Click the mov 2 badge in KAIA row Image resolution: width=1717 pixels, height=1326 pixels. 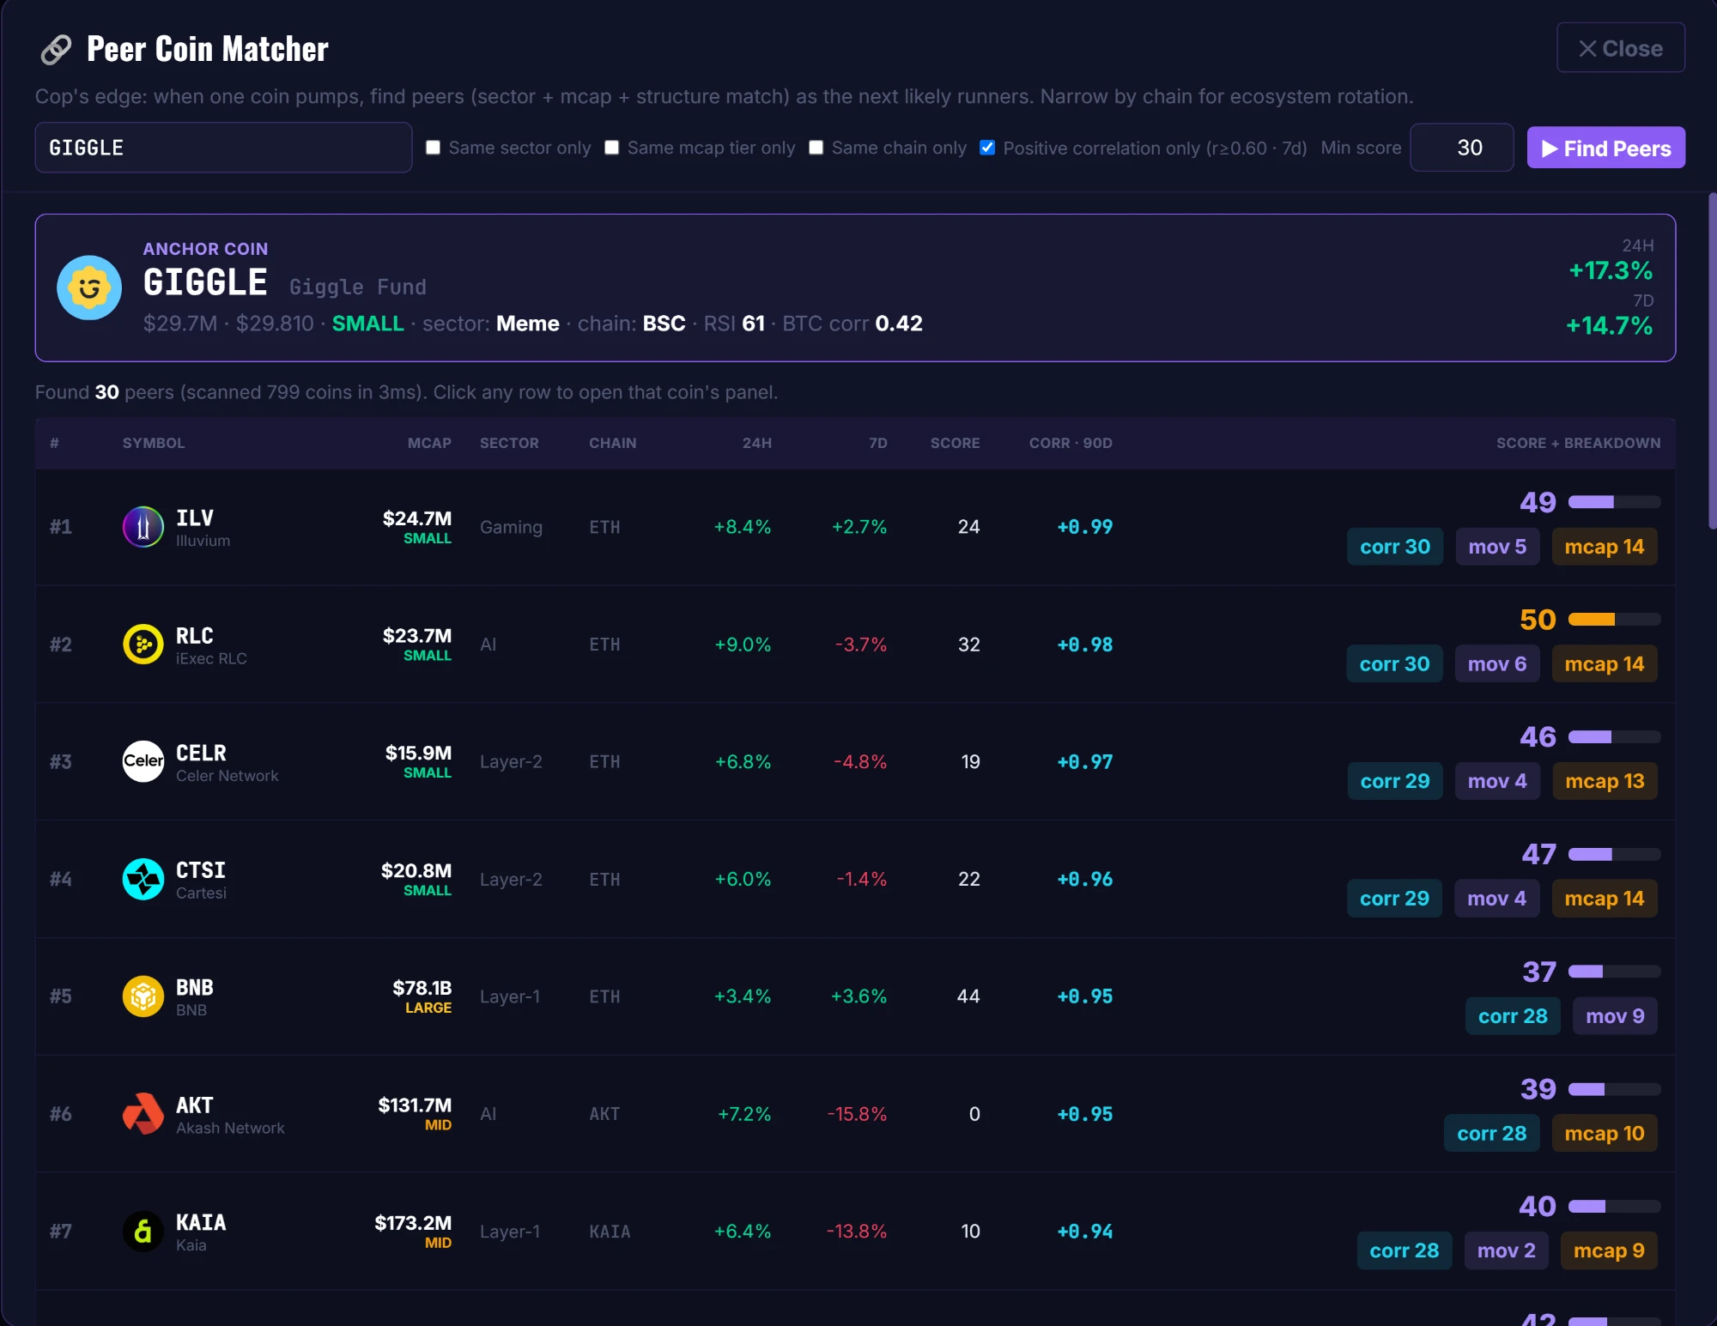[1506, 1251]
